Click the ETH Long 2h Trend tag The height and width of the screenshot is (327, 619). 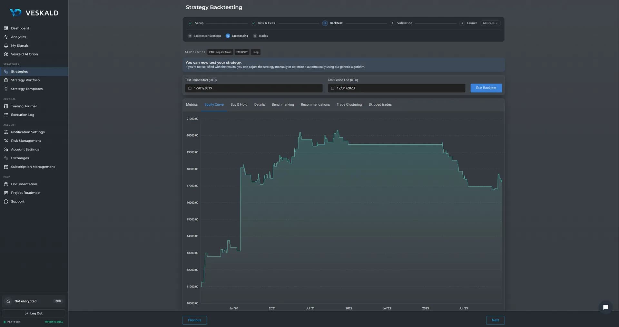(220, 52)
